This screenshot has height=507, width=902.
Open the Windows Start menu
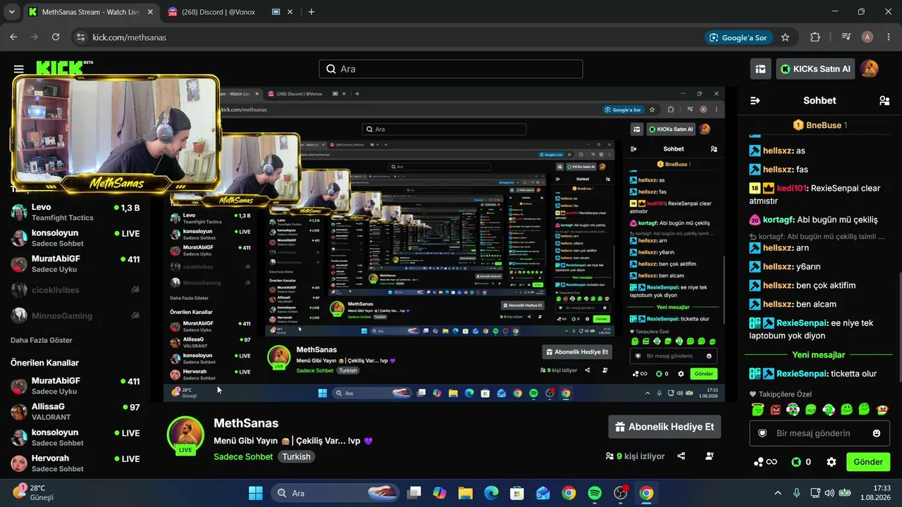(x=255, y=493)
